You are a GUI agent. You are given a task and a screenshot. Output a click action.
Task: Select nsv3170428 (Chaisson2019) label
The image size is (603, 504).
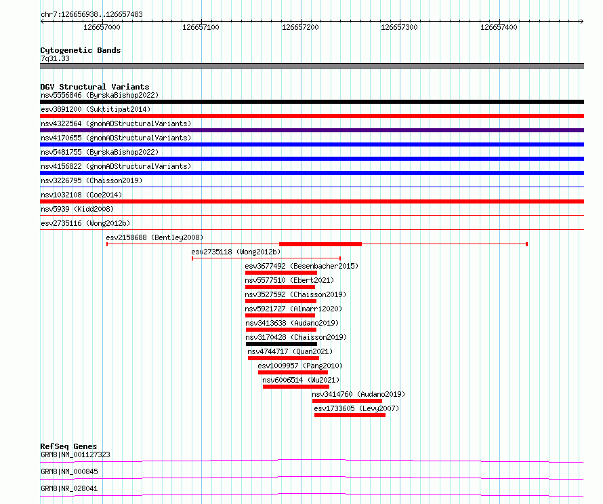tap(296, 337)
